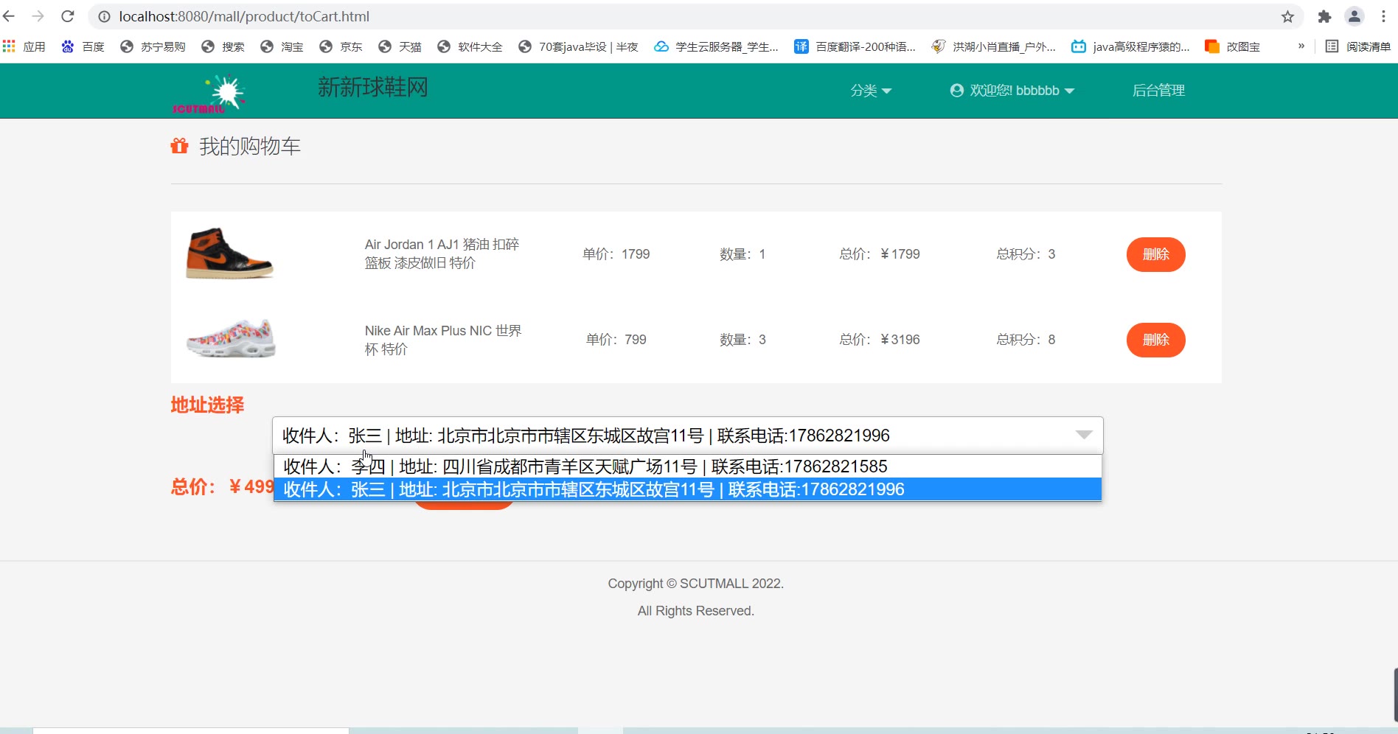Click the 总价: ¥3196 text
The height and width of the screenshot is (734, 1398).
[880, 340]
